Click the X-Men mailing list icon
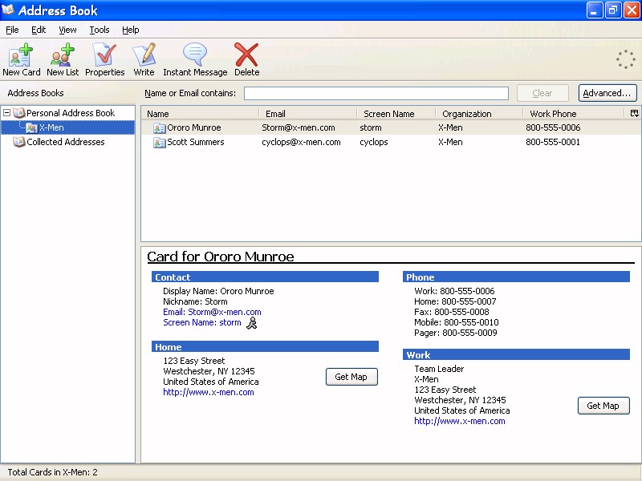 [31, 127]
